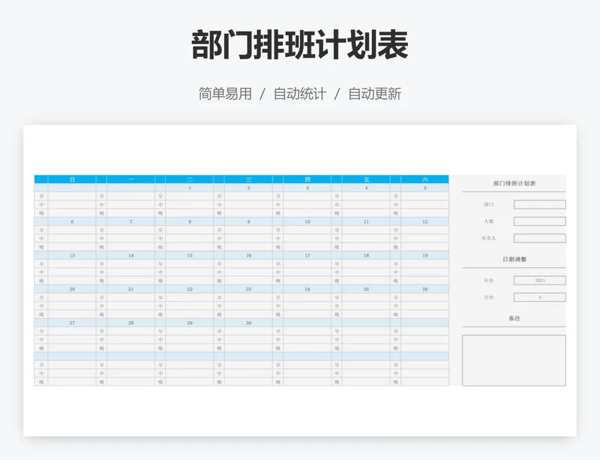Image resolution: width=600 pixels, height=460 pixels.
Task: Select the date cell 19
Action: click(x=424, y=255)
